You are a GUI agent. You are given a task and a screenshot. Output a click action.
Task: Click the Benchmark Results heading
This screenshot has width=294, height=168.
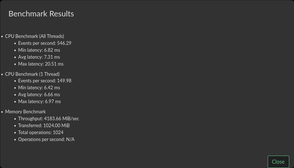(41, 14)
